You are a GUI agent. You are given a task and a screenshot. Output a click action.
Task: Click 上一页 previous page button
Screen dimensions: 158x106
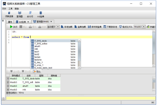15,72
